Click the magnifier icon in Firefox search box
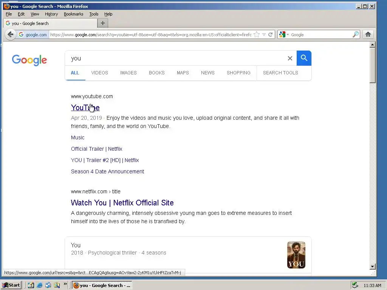This screenshot has width=387, height=290. (355, 34)
